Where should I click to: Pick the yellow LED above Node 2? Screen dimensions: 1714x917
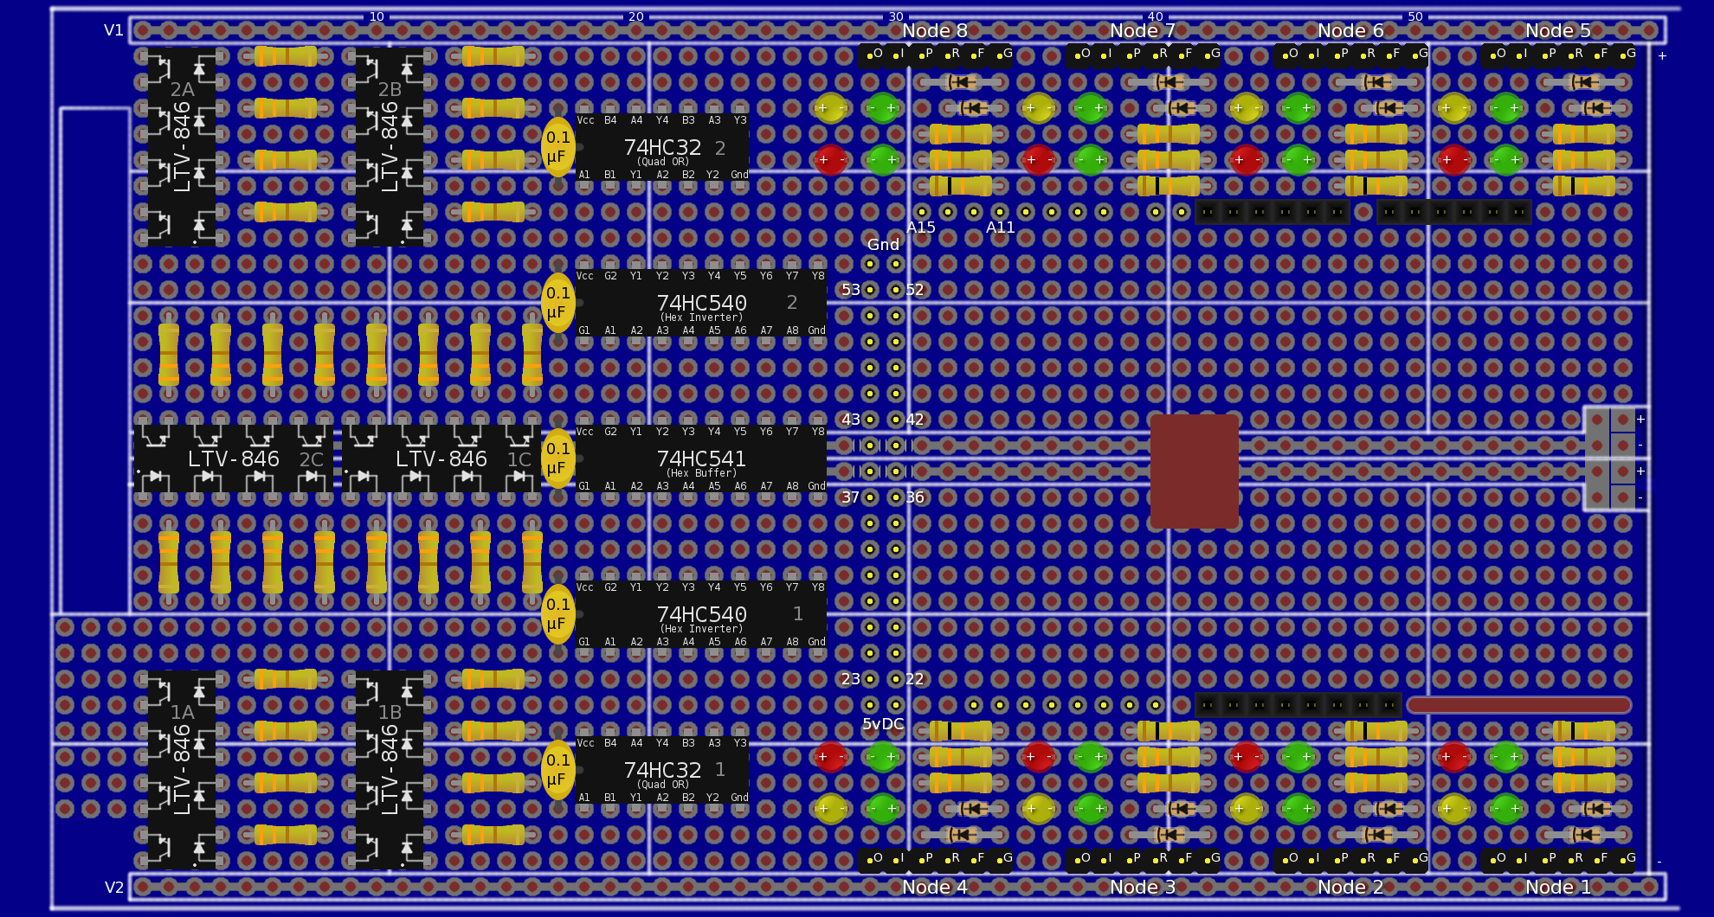1247,809
